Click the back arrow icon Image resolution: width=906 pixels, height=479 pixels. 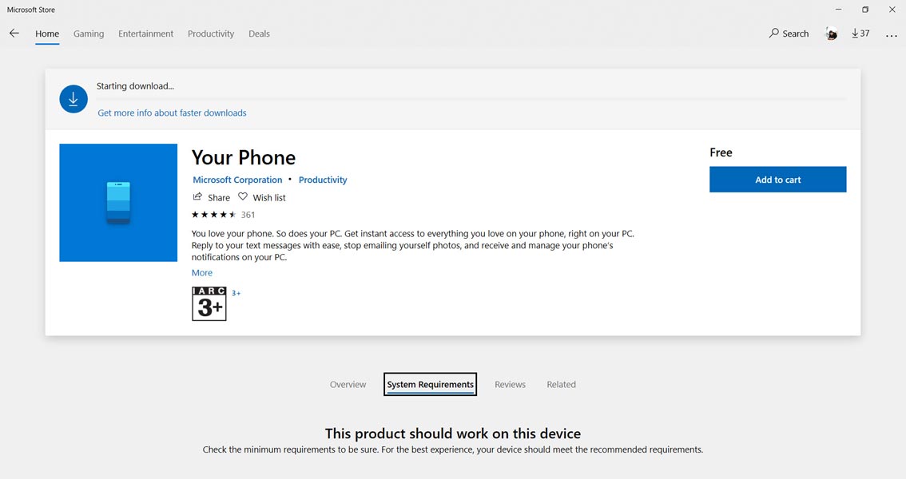tap(14, 34)
